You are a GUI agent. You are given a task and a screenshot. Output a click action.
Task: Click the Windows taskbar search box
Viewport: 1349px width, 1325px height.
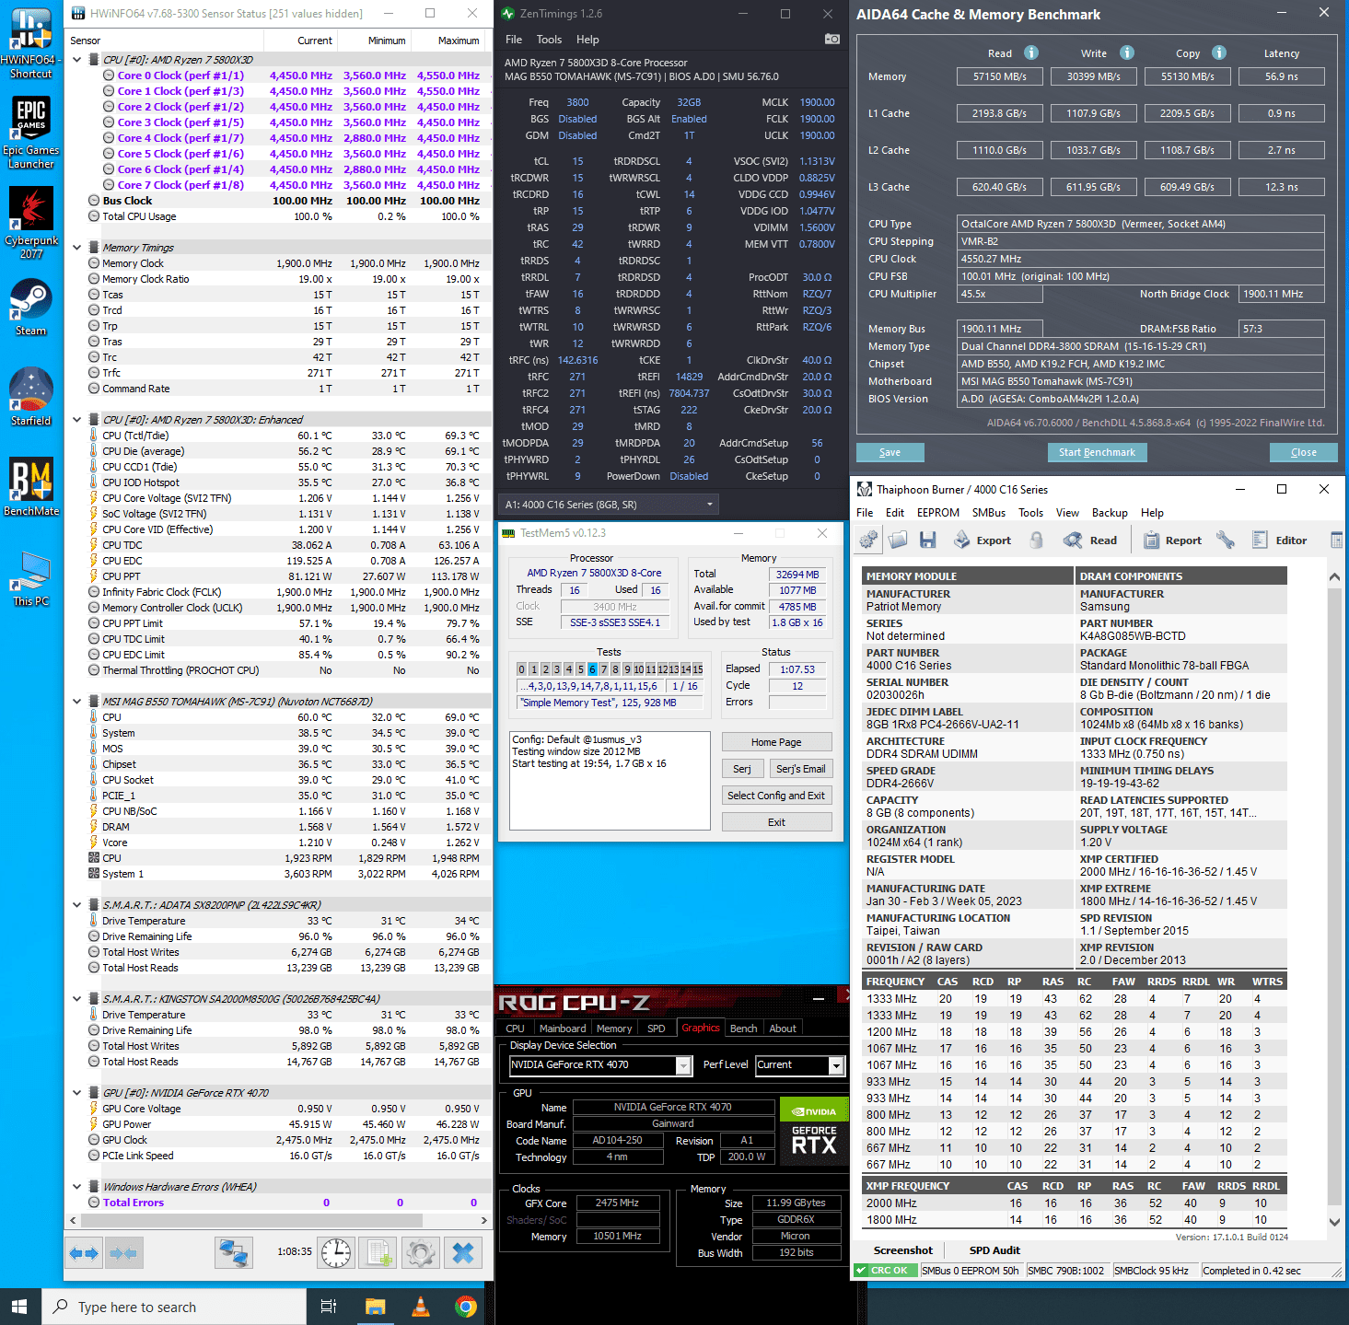174,1307
